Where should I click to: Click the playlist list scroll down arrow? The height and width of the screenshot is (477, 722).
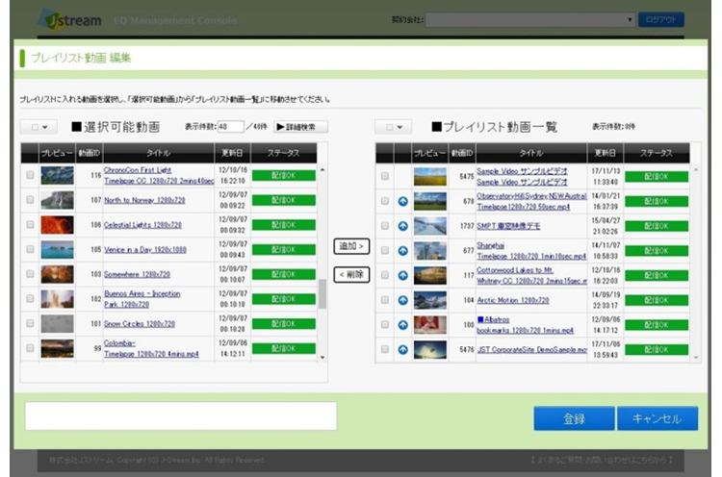696,358
